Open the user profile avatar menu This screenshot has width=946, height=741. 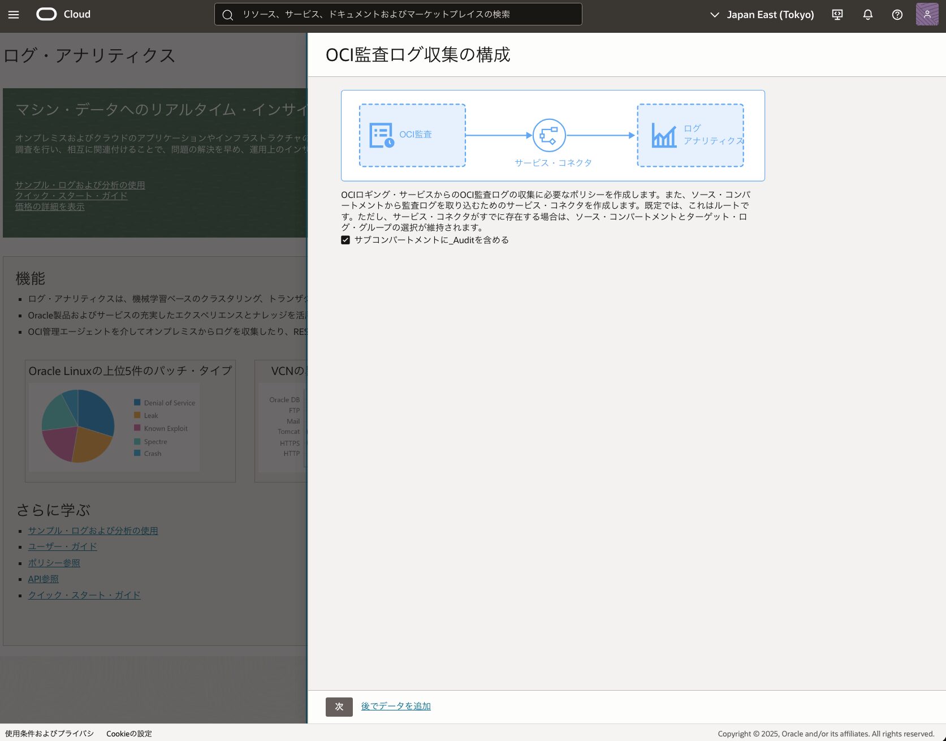point(927,15)
